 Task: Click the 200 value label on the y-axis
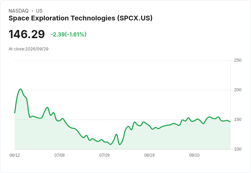click(x=238, y=90)
